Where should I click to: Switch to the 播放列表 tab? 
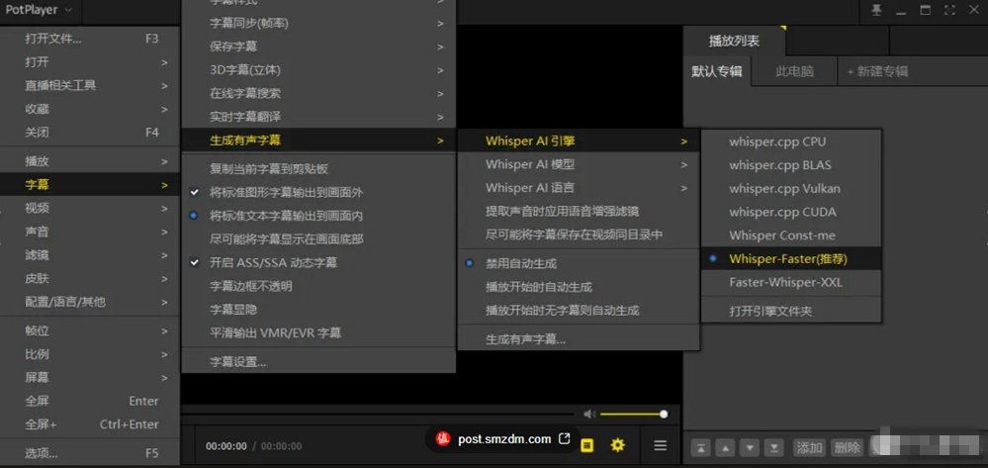pyautogui.click(x=734, y=42)
